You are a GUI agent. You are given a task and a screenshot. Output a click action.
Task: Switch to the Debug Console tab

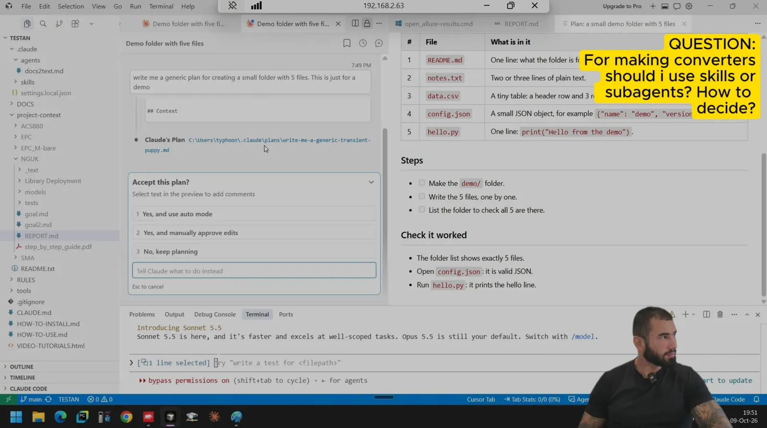[215, 314]
